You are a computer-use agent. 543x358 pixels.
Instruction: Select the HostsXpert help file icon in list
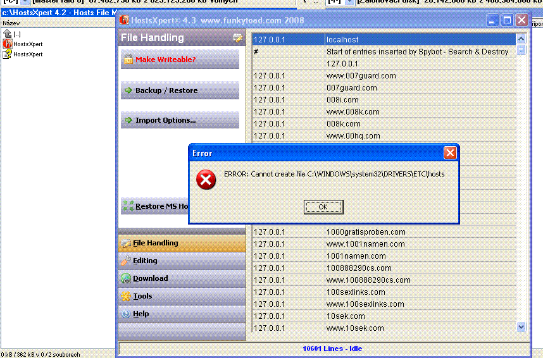7,54
